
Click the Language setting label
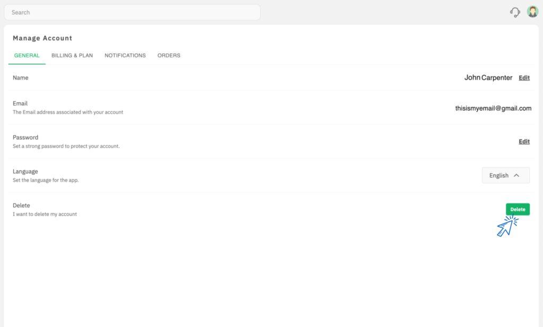tap(25, 171)
